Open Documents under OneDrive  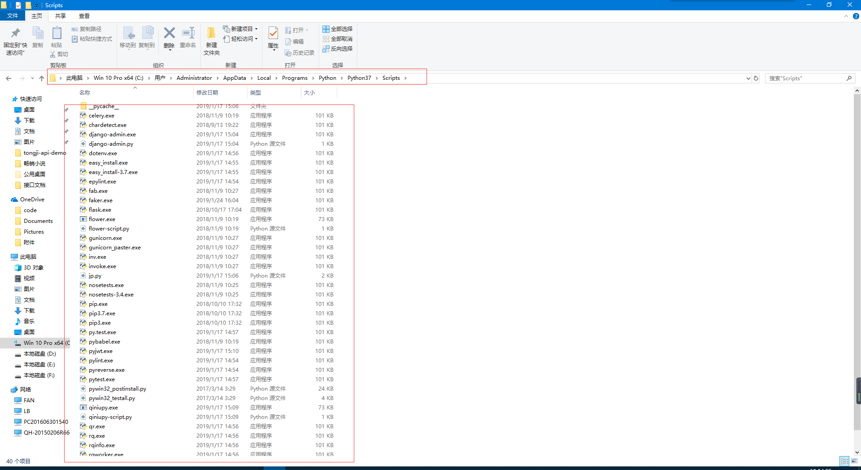click(x=38, y=221)
